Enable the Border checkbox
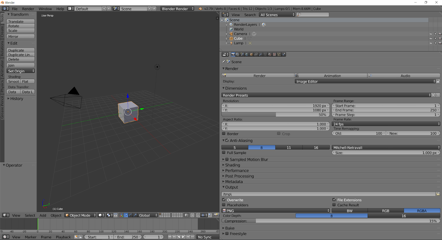The image size is (442, 240). tap(224, 134)
